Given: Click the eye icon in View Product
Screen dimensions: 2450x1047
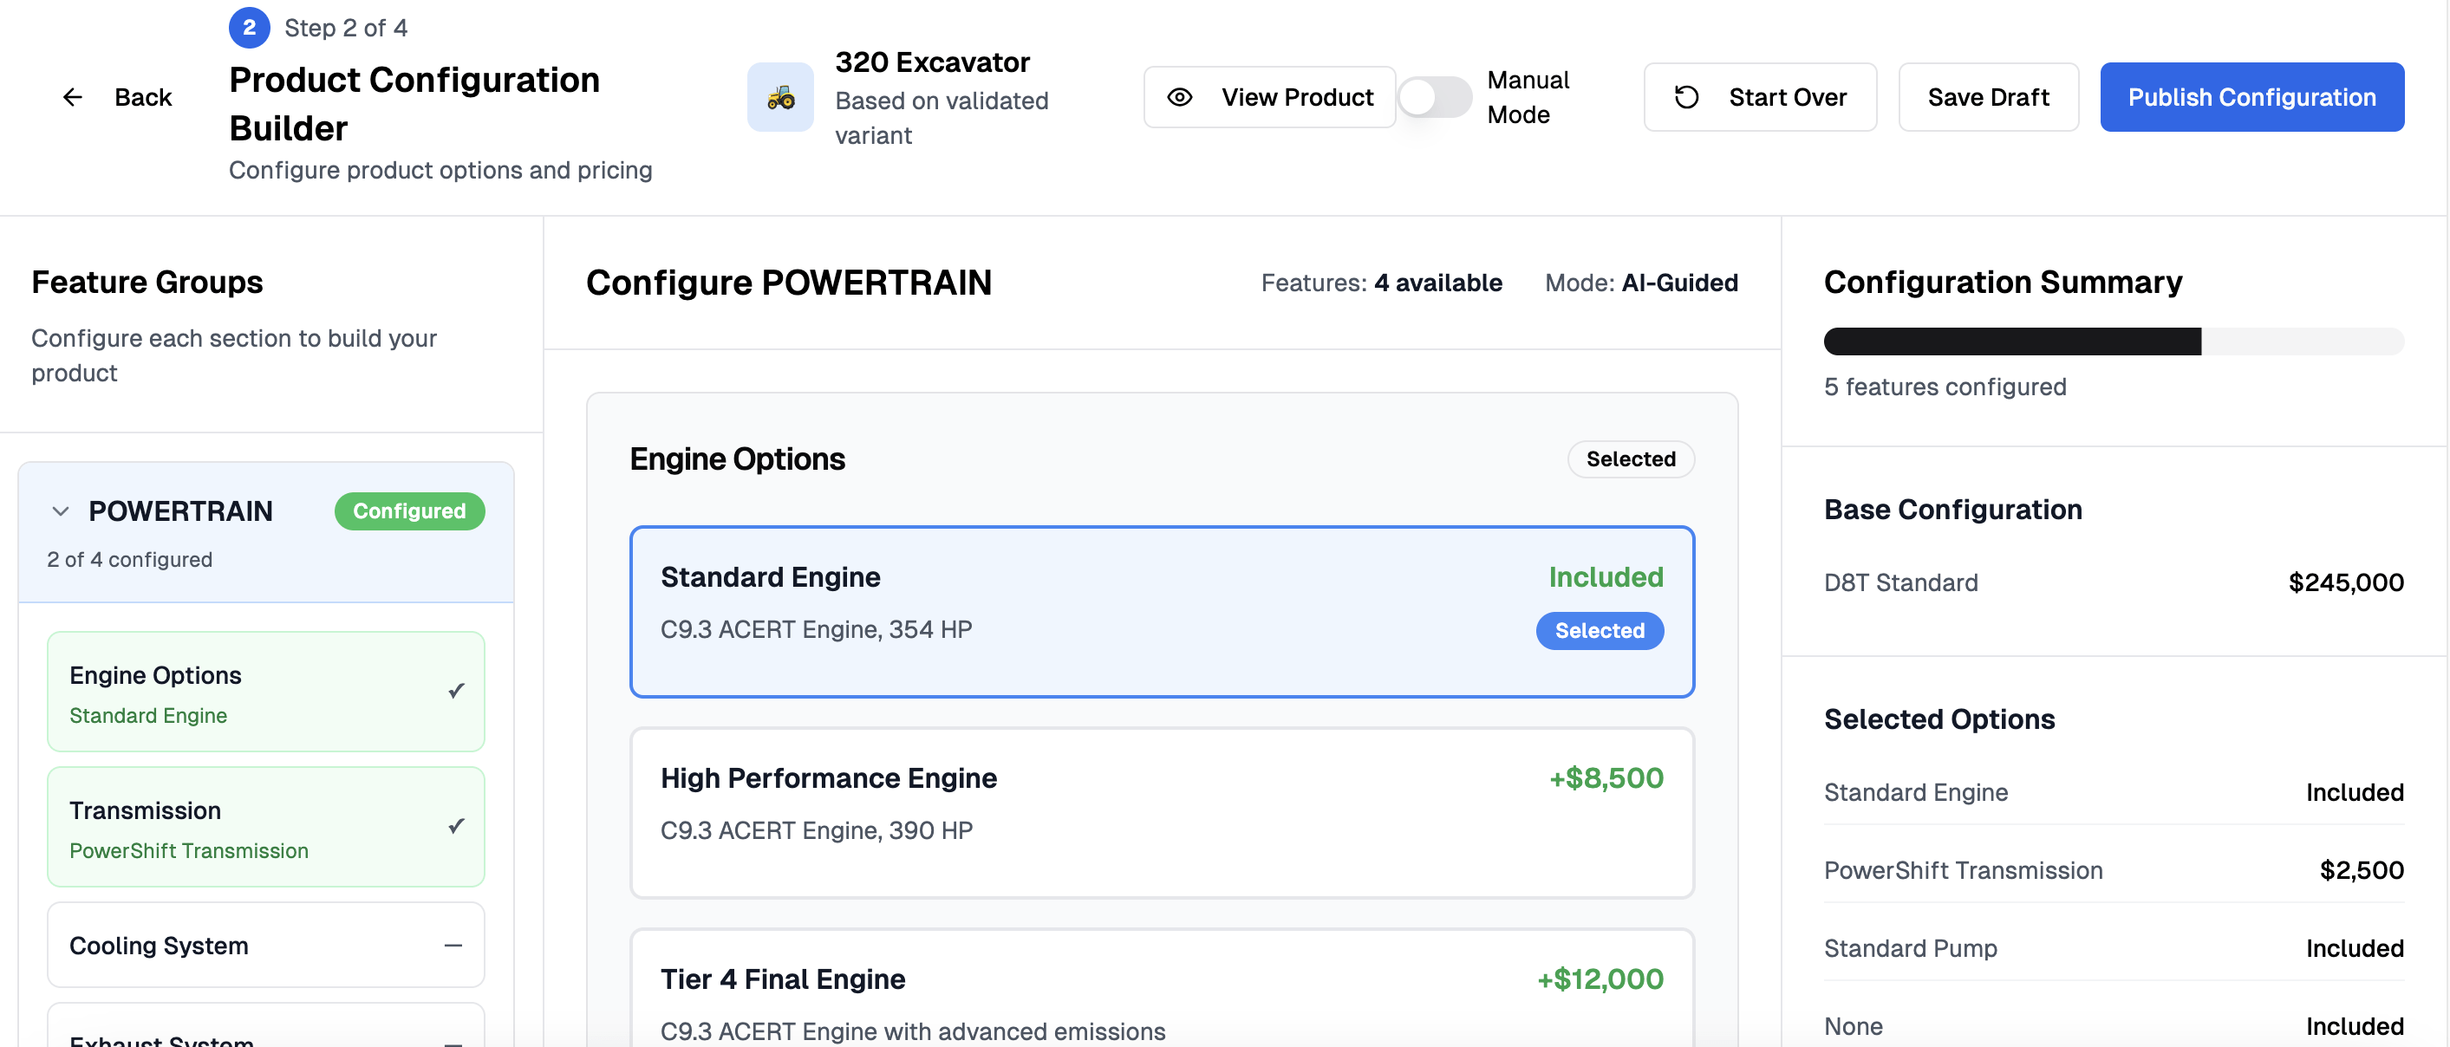Looking at the screenshot, I should 1179,97.
